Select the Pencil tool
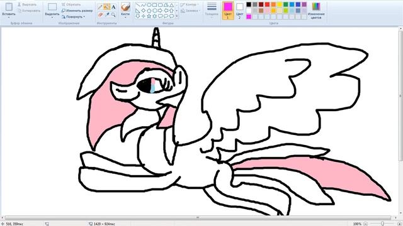Screen dimensions: 403x226 click(100, 7)
